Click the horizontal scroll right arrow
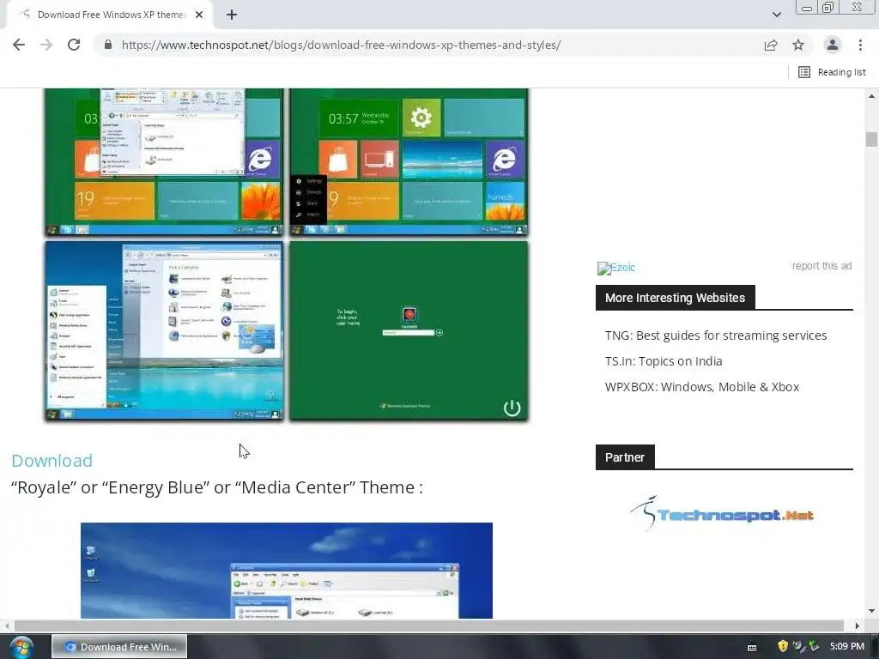Viewport: 879px width, 659px height. pyautogui.click(x=858, y=626)
